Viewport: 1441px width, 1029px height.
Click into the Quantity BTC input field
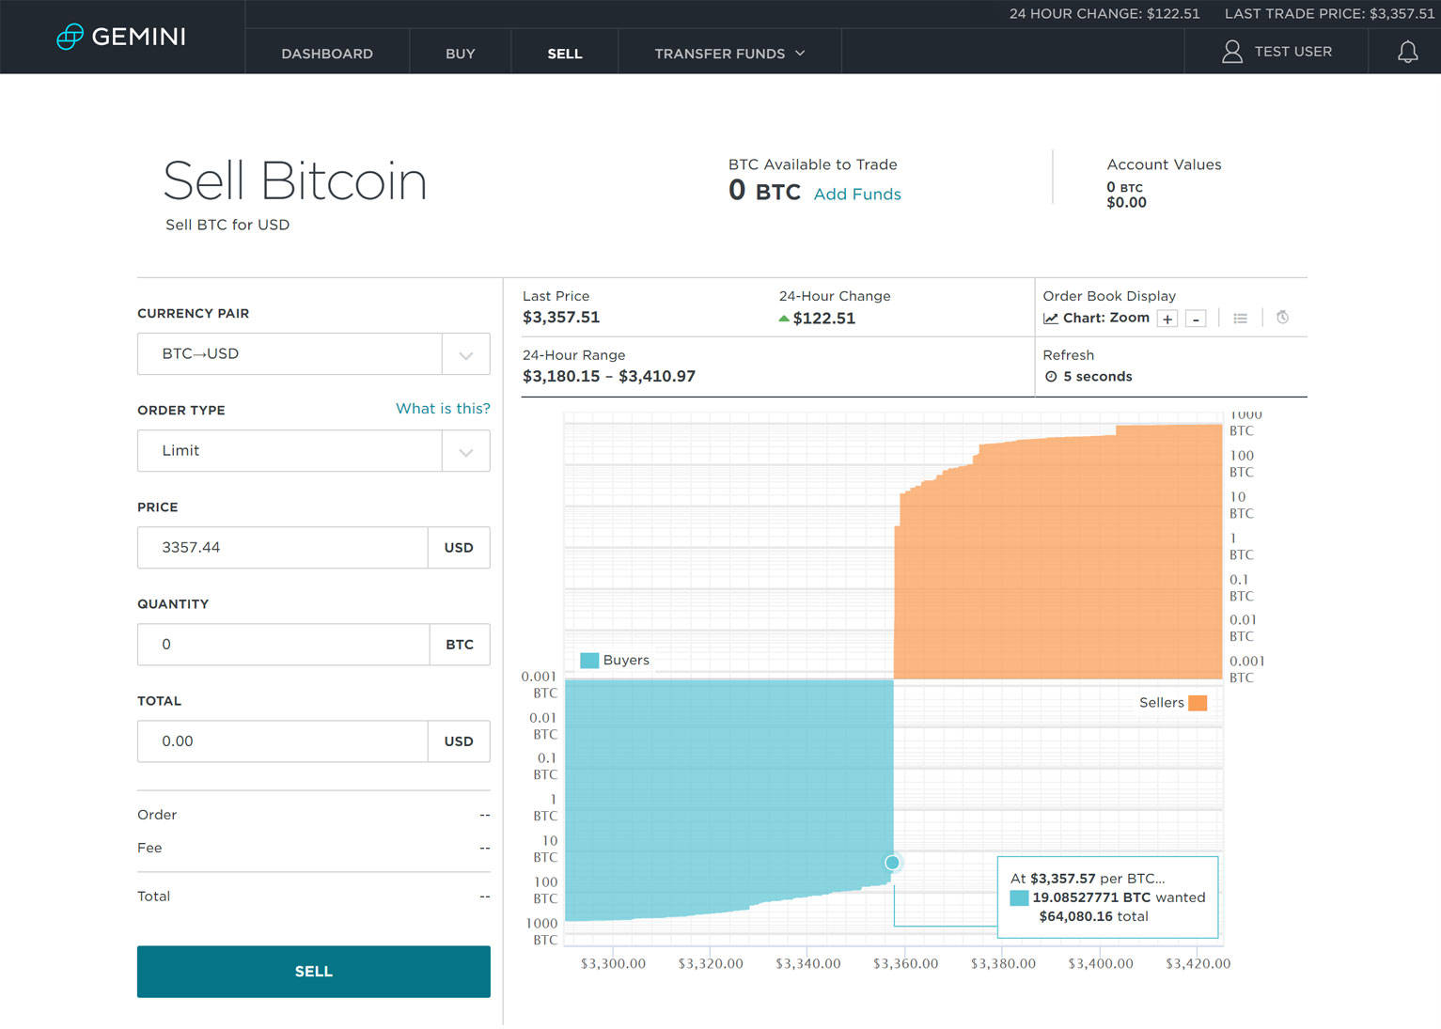tap(283, 645)
